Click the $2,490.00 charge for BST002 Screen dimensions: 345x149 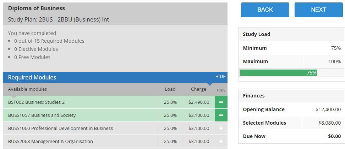click(x=199, y=102)
